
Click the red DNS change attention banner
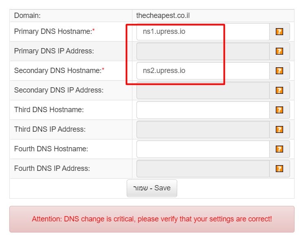152,219
